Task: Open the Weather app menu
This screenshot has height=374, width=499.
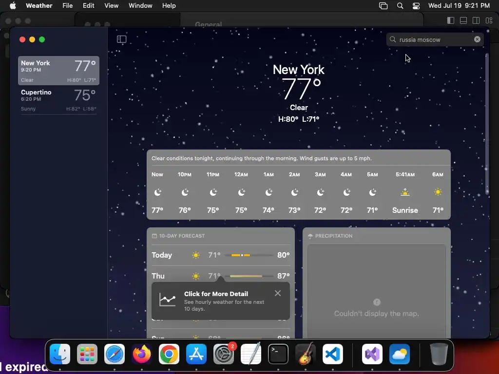Action: (x=39, y=5)
